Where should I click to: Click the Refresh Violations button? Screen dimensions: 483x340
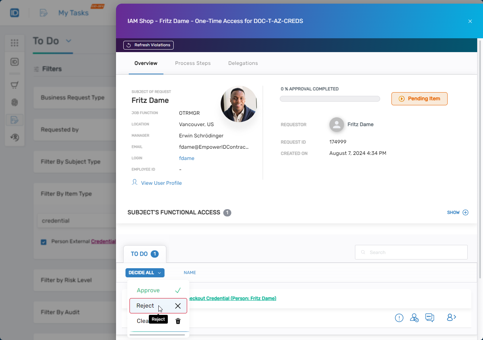click(x=148, y=45)
